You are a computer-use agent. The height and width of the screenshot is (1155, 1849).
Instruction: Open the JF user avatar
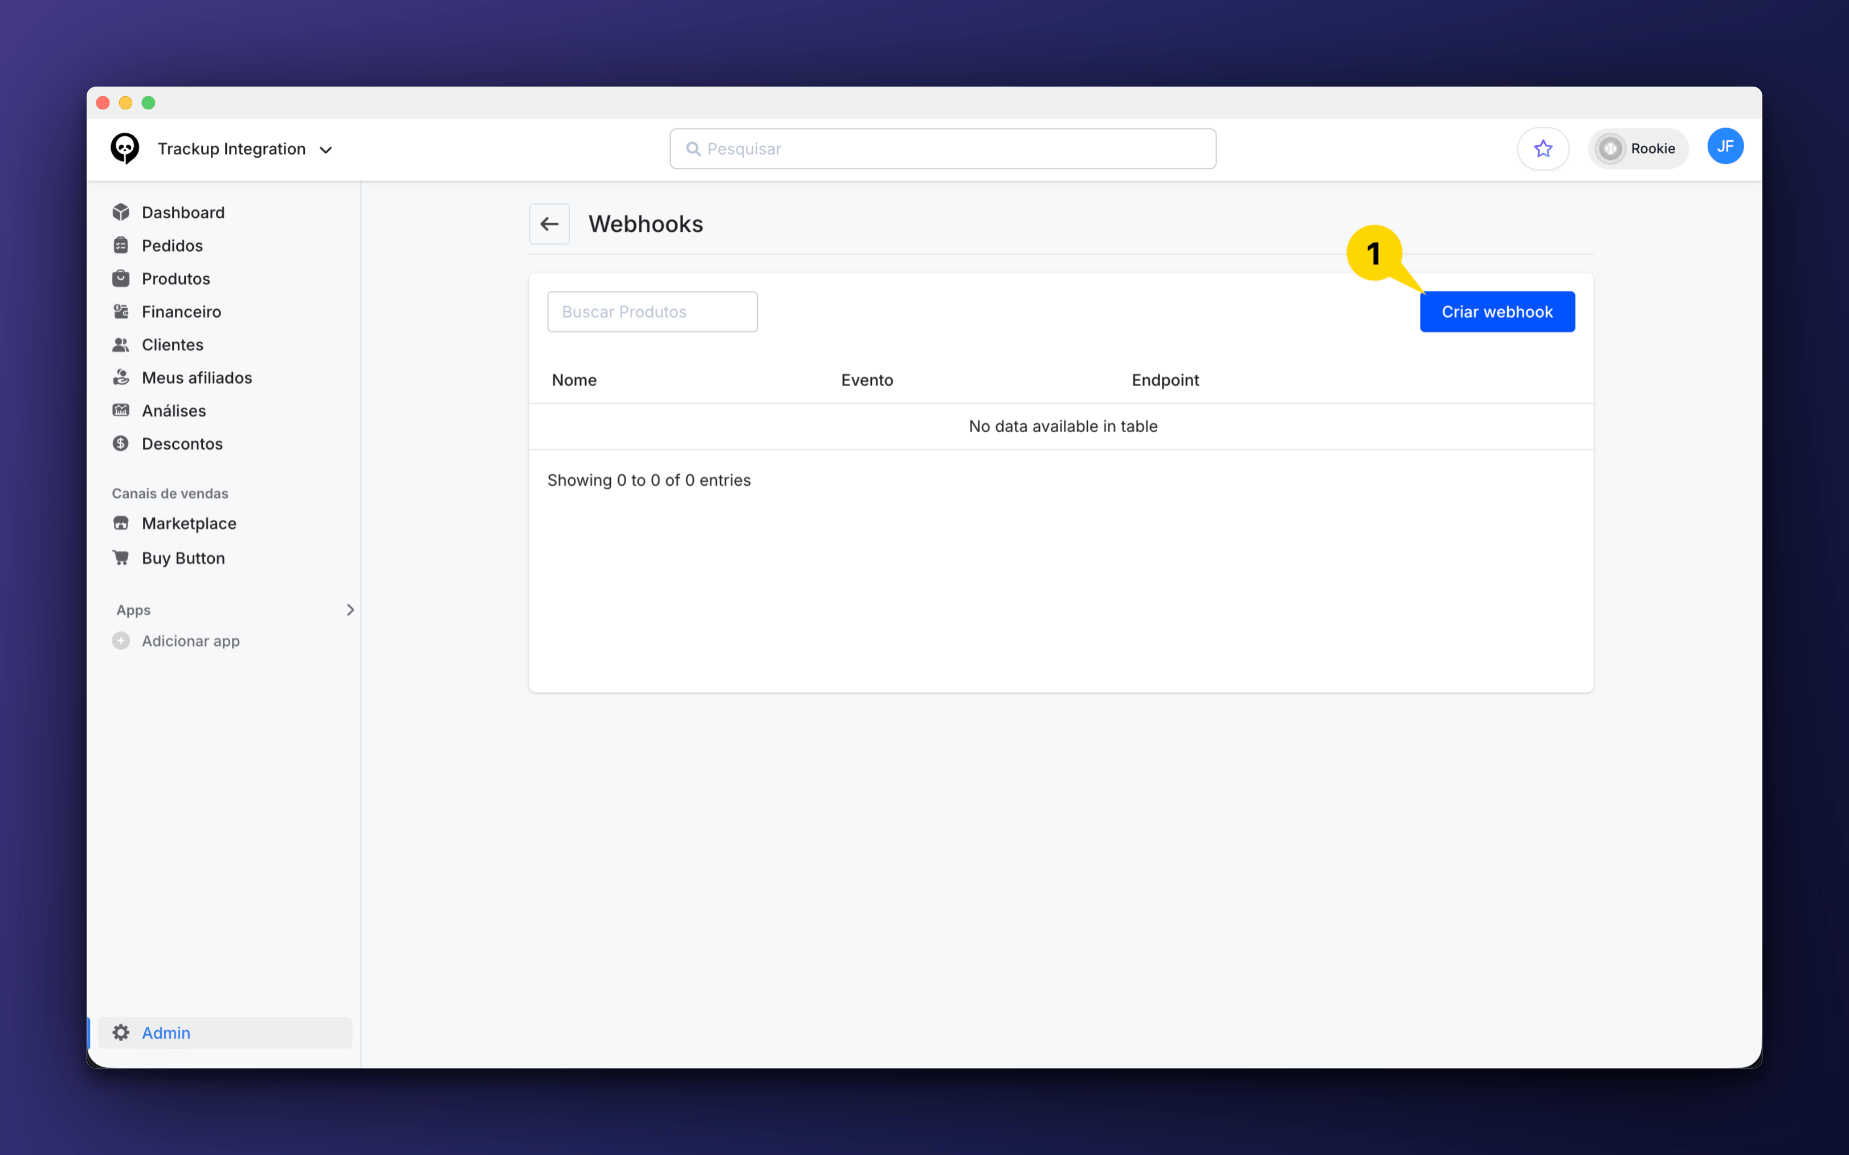click(1724, 147)
